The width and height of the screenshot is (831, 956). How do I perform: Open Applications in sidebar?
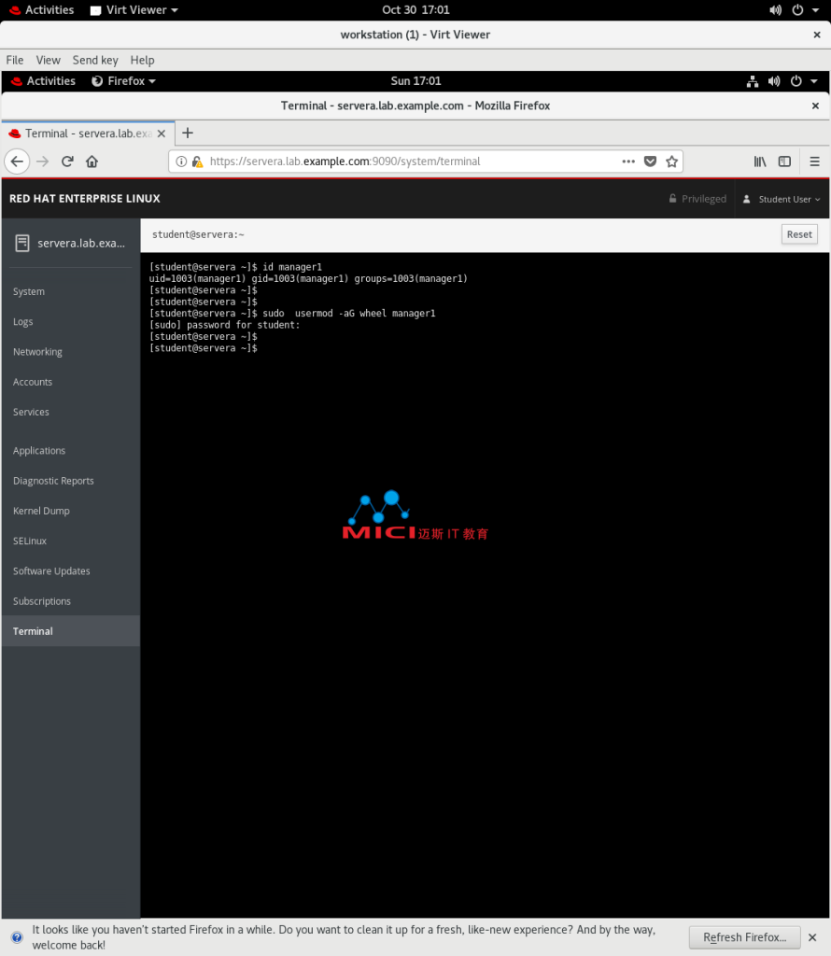(x=71, y=451)
